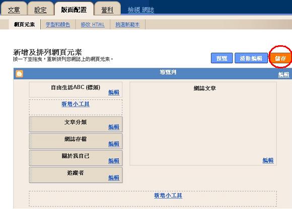Image resolution: width=292 pixels, height=209 pixels.
Task: Edit the 網誌存檔 gadget
Action: point(114,144)
